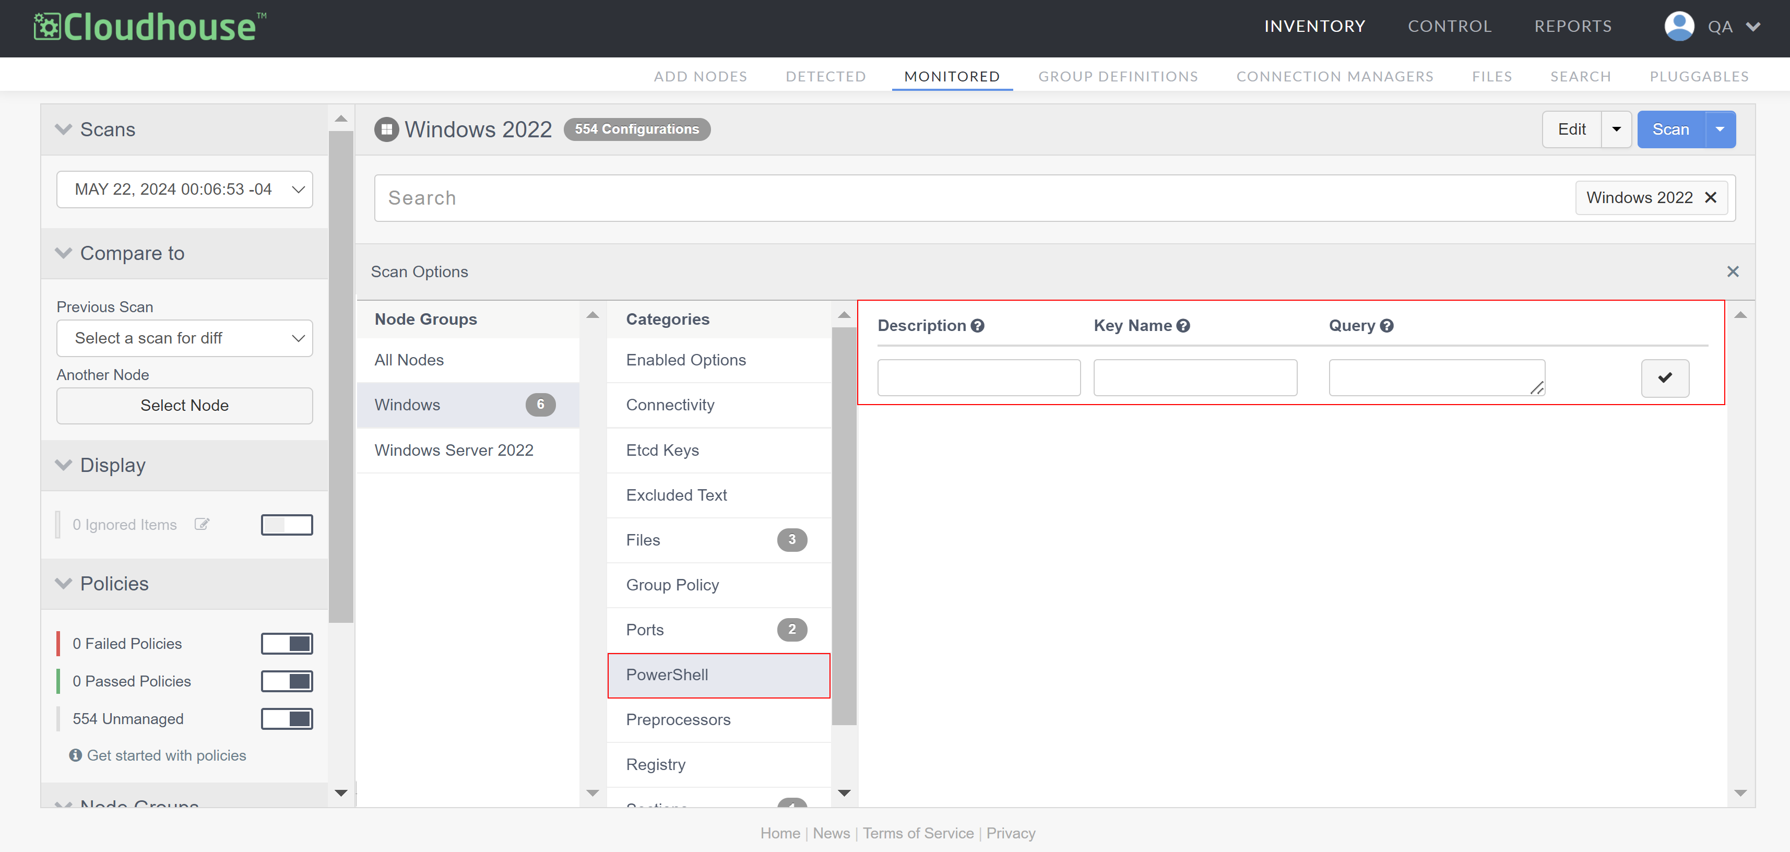Click the Select Node button
Screen dimensions: 1790x852
(x=185, y=405)
